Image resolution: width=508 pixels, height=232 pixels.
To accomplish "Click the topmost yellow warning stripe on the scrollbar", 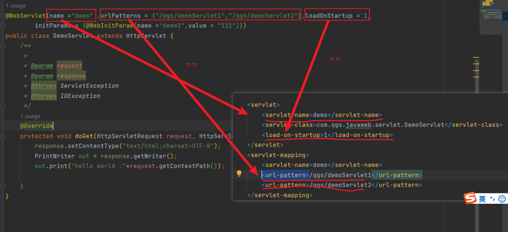I will click(476, 57).
